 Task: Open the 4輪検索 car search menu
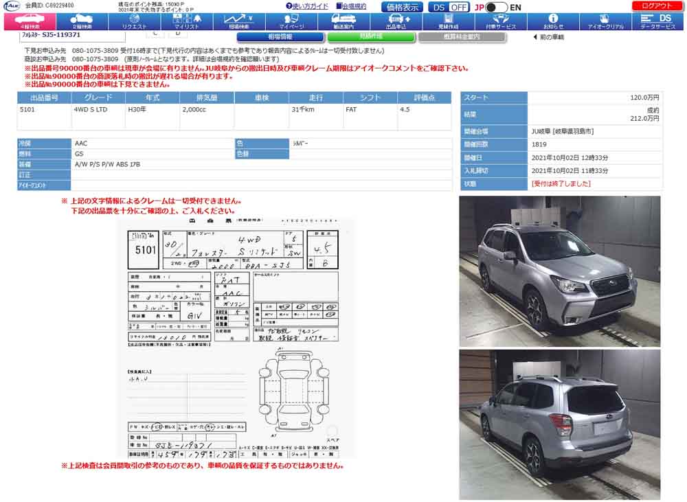30,21
